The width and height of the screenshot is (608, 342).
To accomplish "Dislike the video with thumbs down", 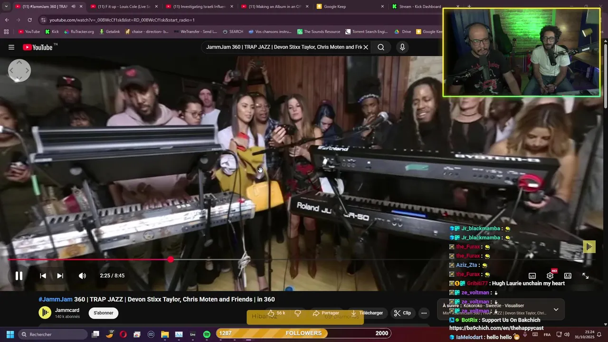I will (298, 313).
